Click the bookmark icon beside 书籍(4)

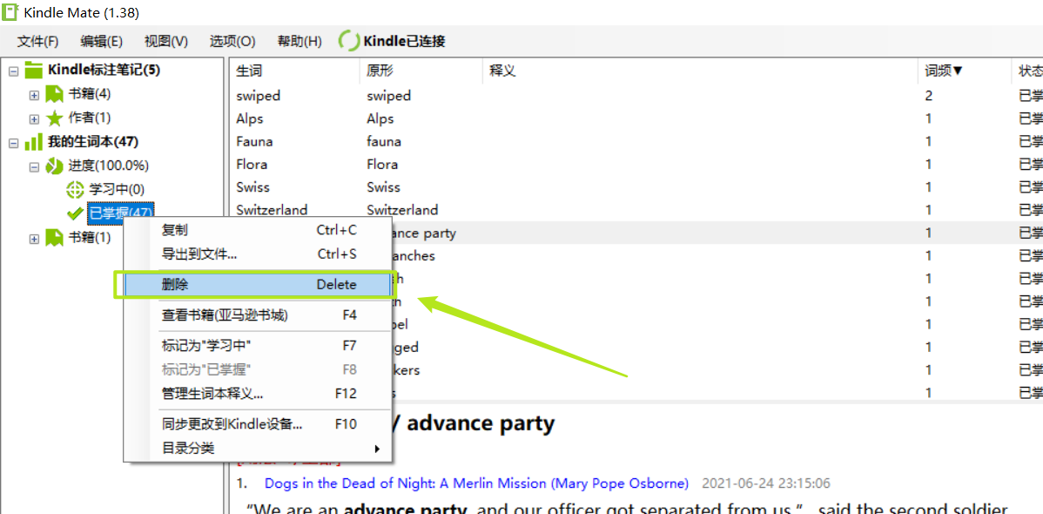55,95
